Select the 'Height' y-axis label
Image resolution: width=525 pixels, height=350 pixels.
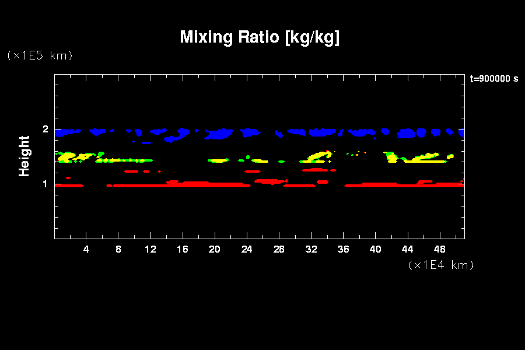click(x=24, y=156)
